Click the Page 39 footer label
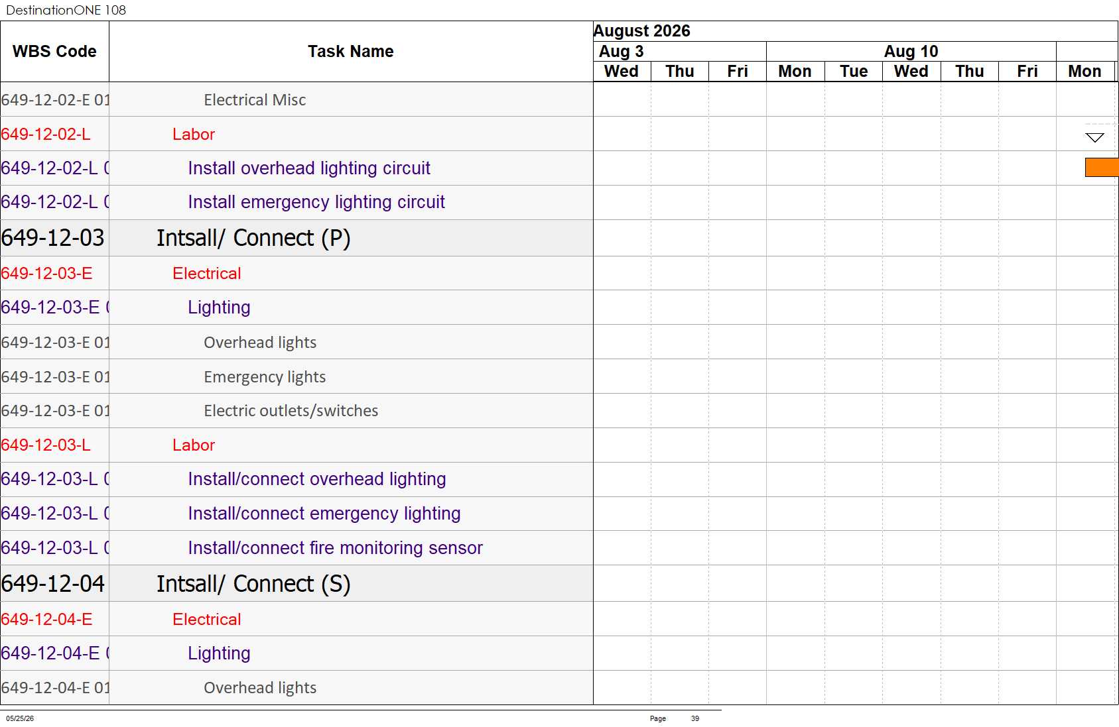The width and height of the screenshot is (1119, 727). coord(675,718)
